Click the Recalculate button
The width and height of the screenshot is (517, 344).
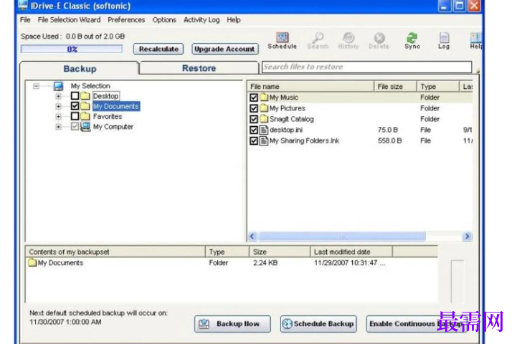(x=158, y=49)
